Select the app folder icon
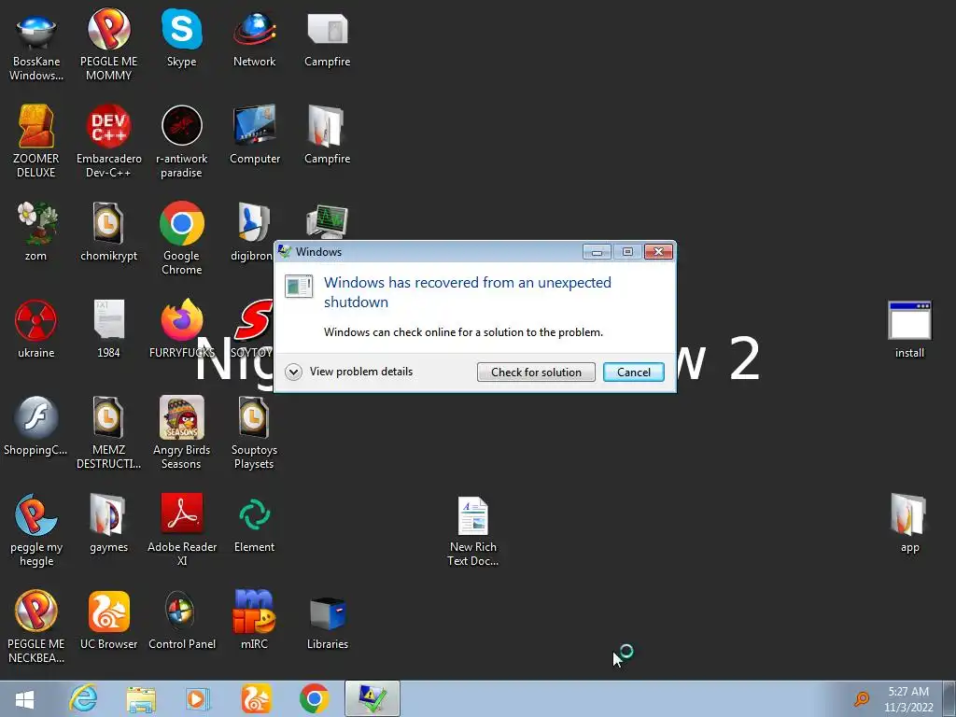956x717 pixels. click(909, 523)
